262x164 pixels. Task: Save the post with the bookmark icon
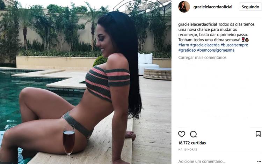[258, 134]
